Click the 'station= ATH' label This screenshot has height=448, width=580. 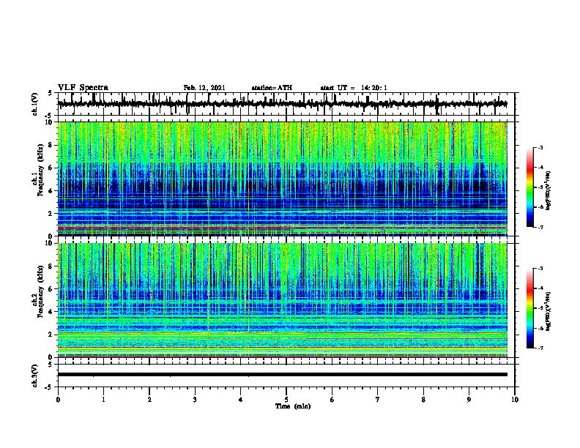[x=272, y=88]
